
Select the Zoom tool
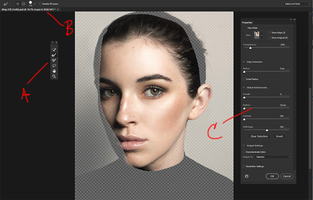(54, 76)
